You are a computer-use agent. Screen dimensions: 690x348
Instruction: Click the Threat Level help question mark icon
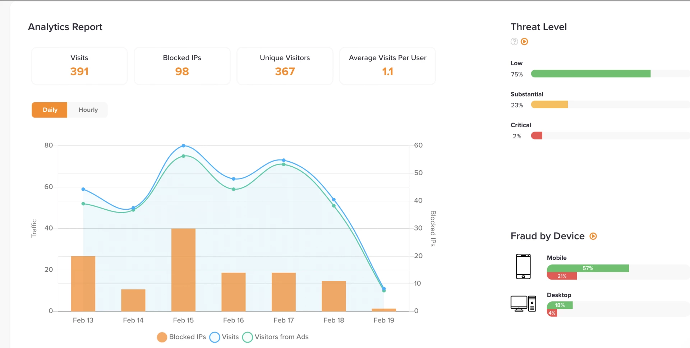(514, 42)
